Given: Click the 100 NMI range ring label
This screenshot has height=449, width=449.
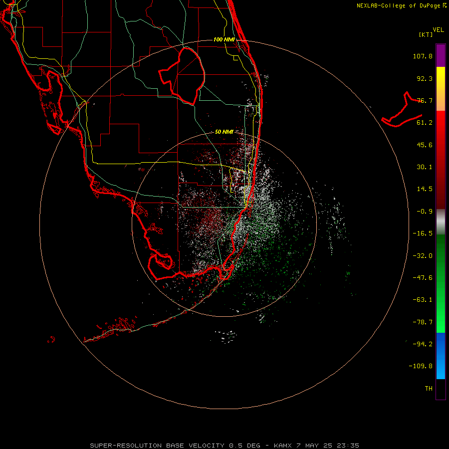Looking at the screenshot, I should pos(224,39).
